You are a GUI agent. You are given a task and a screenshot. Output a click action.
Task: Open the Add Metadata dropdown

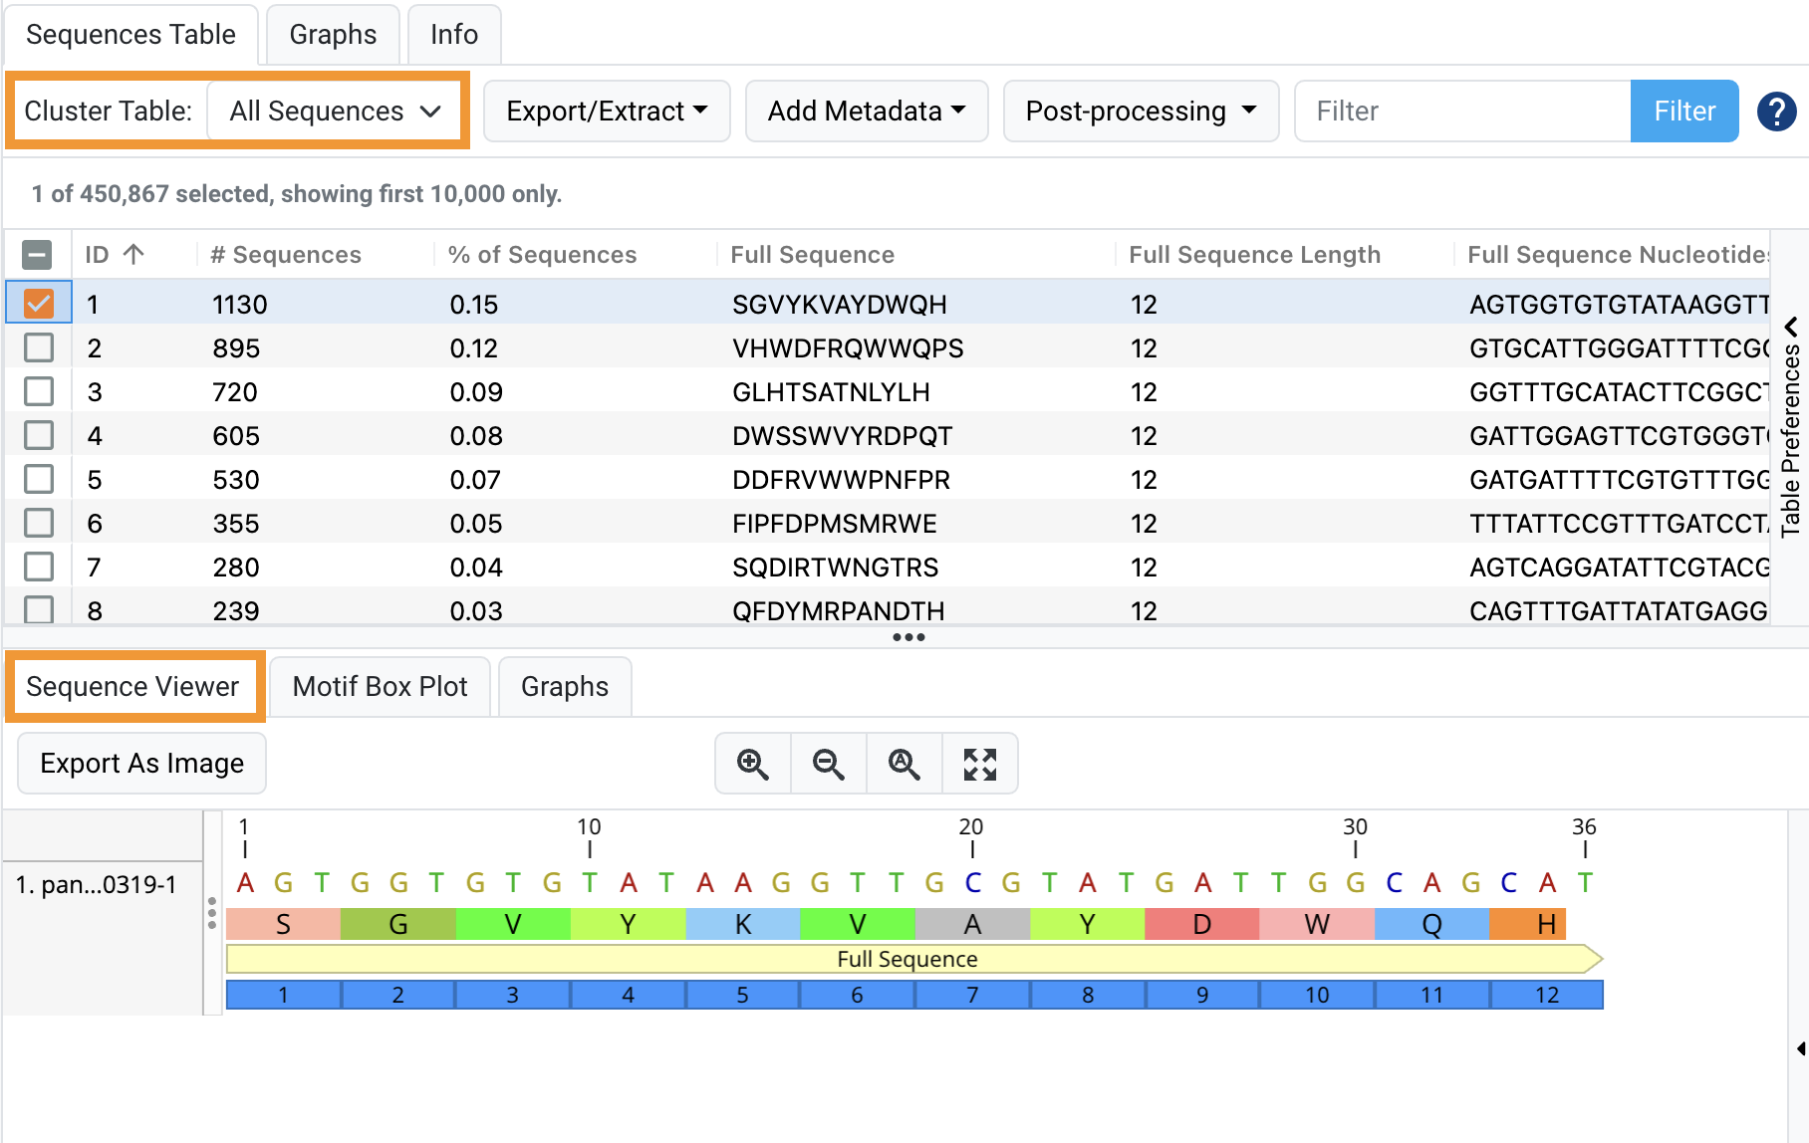tap(867, 112)
